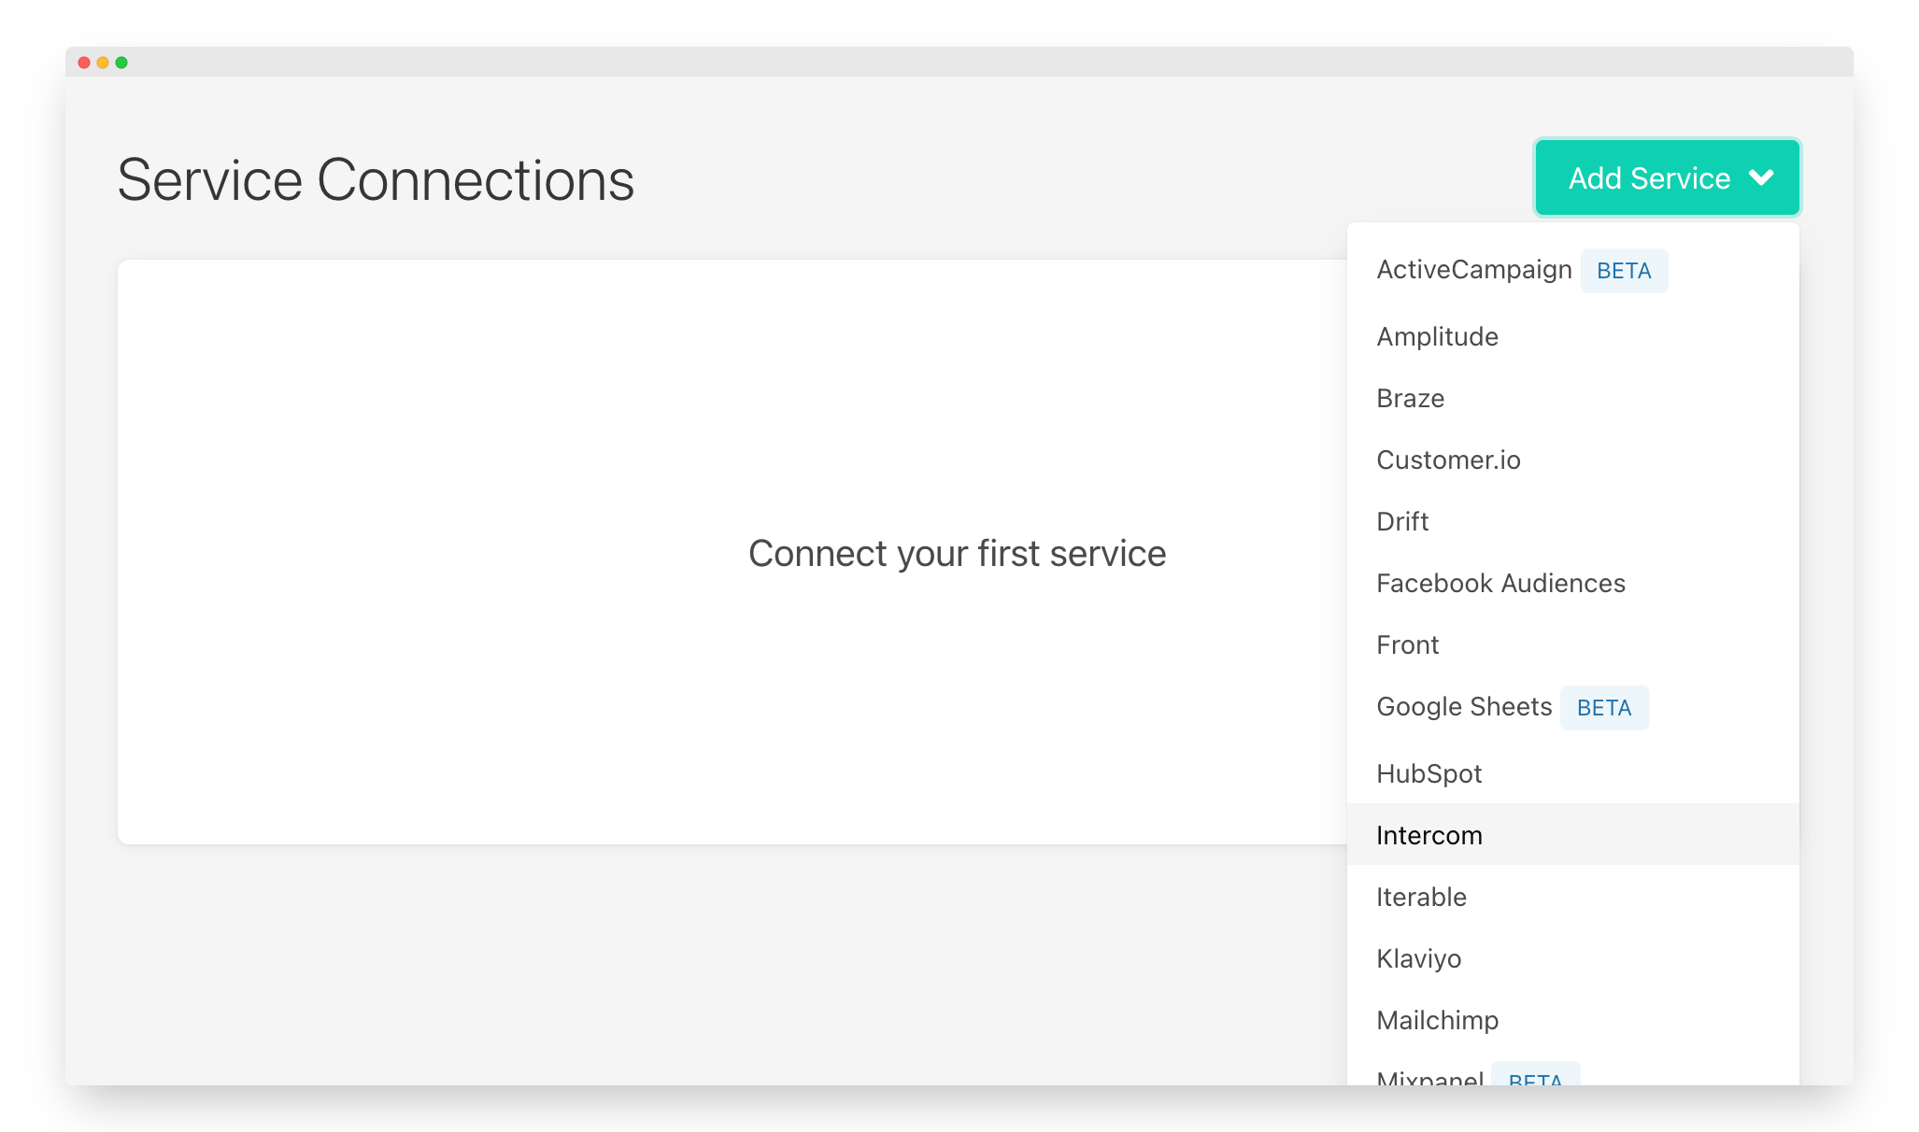Select ActiveCampaign from the service list
This screenshot has height=1132, width=1919.
[1473, 270]
